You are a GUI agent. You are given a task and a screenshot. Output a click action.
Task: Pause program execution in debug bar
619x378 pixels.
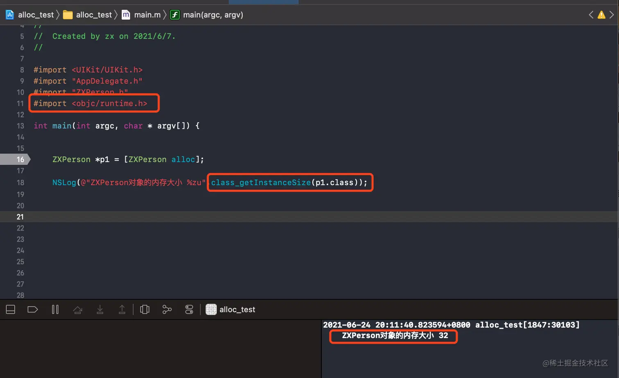55,310
